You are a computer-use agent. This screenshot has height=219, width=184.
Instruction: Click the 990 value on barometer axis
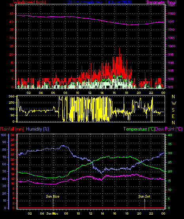coord(171,63)
